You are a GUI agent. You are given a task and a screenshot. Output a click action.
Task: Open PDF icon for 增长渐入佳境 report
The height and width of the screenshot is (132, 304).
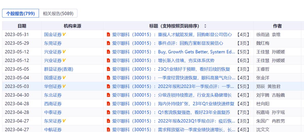(108, 60)
